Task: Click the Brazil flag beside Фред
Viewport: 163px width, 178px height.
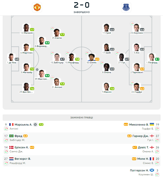Action: coord(11,136)
